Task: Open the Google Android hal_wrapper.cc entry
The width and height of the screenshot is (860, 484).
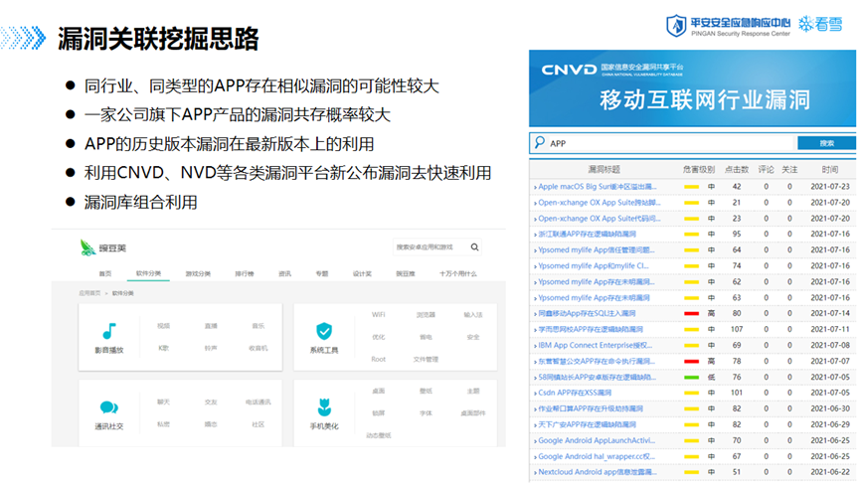Action: click(597, 456)
